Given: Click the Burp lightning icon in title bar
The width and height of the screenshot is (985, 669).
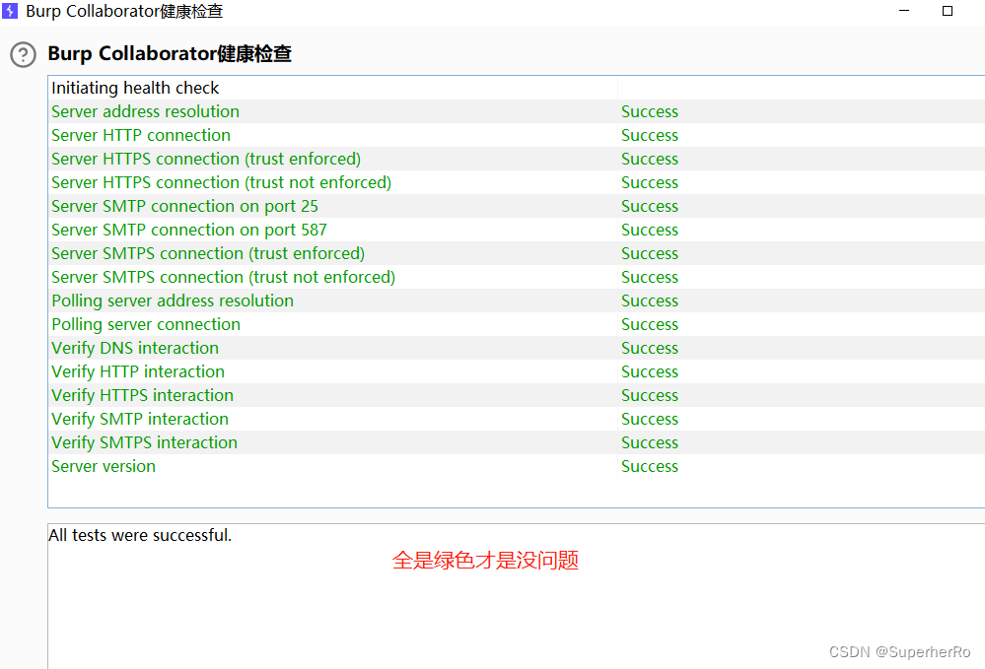Looking at the screenshot, I should pos(13,11).
